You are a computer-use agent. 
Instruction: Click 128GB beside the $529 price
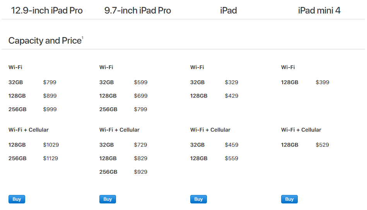coord(290,145)
